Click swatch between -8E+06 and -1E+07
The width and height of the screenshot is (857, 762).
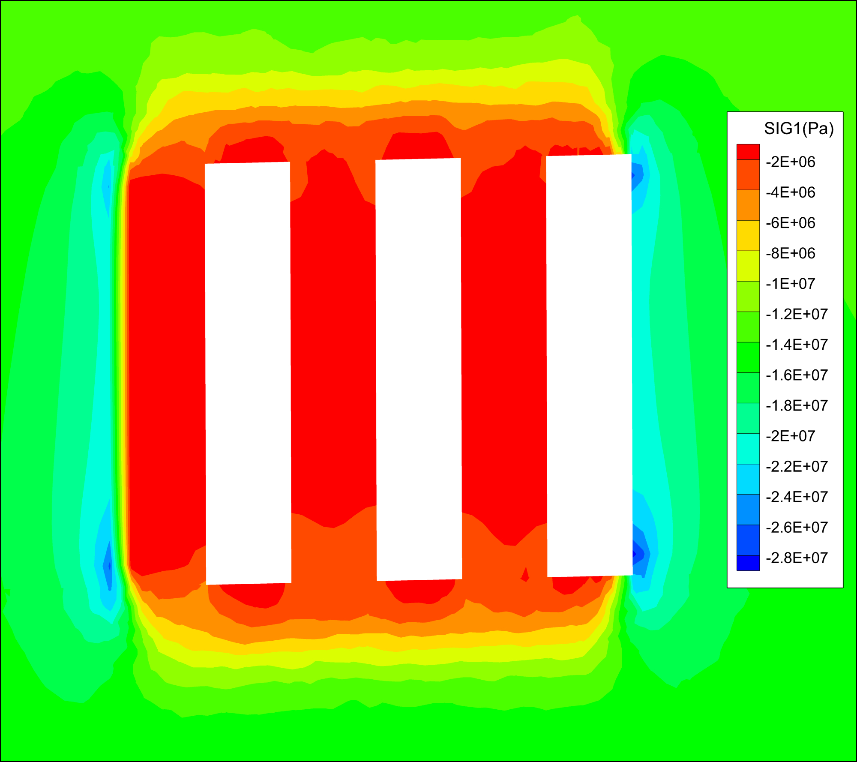pyautogui.click(x=748, y=266)
